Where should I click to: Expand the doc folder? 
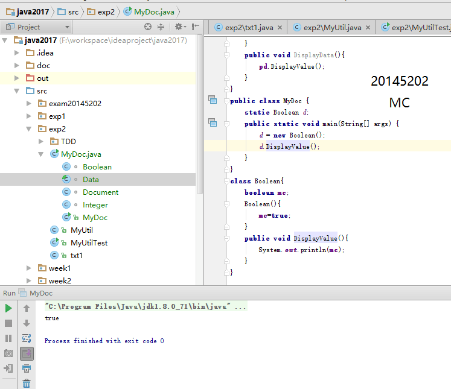click(x=17, y=66)
